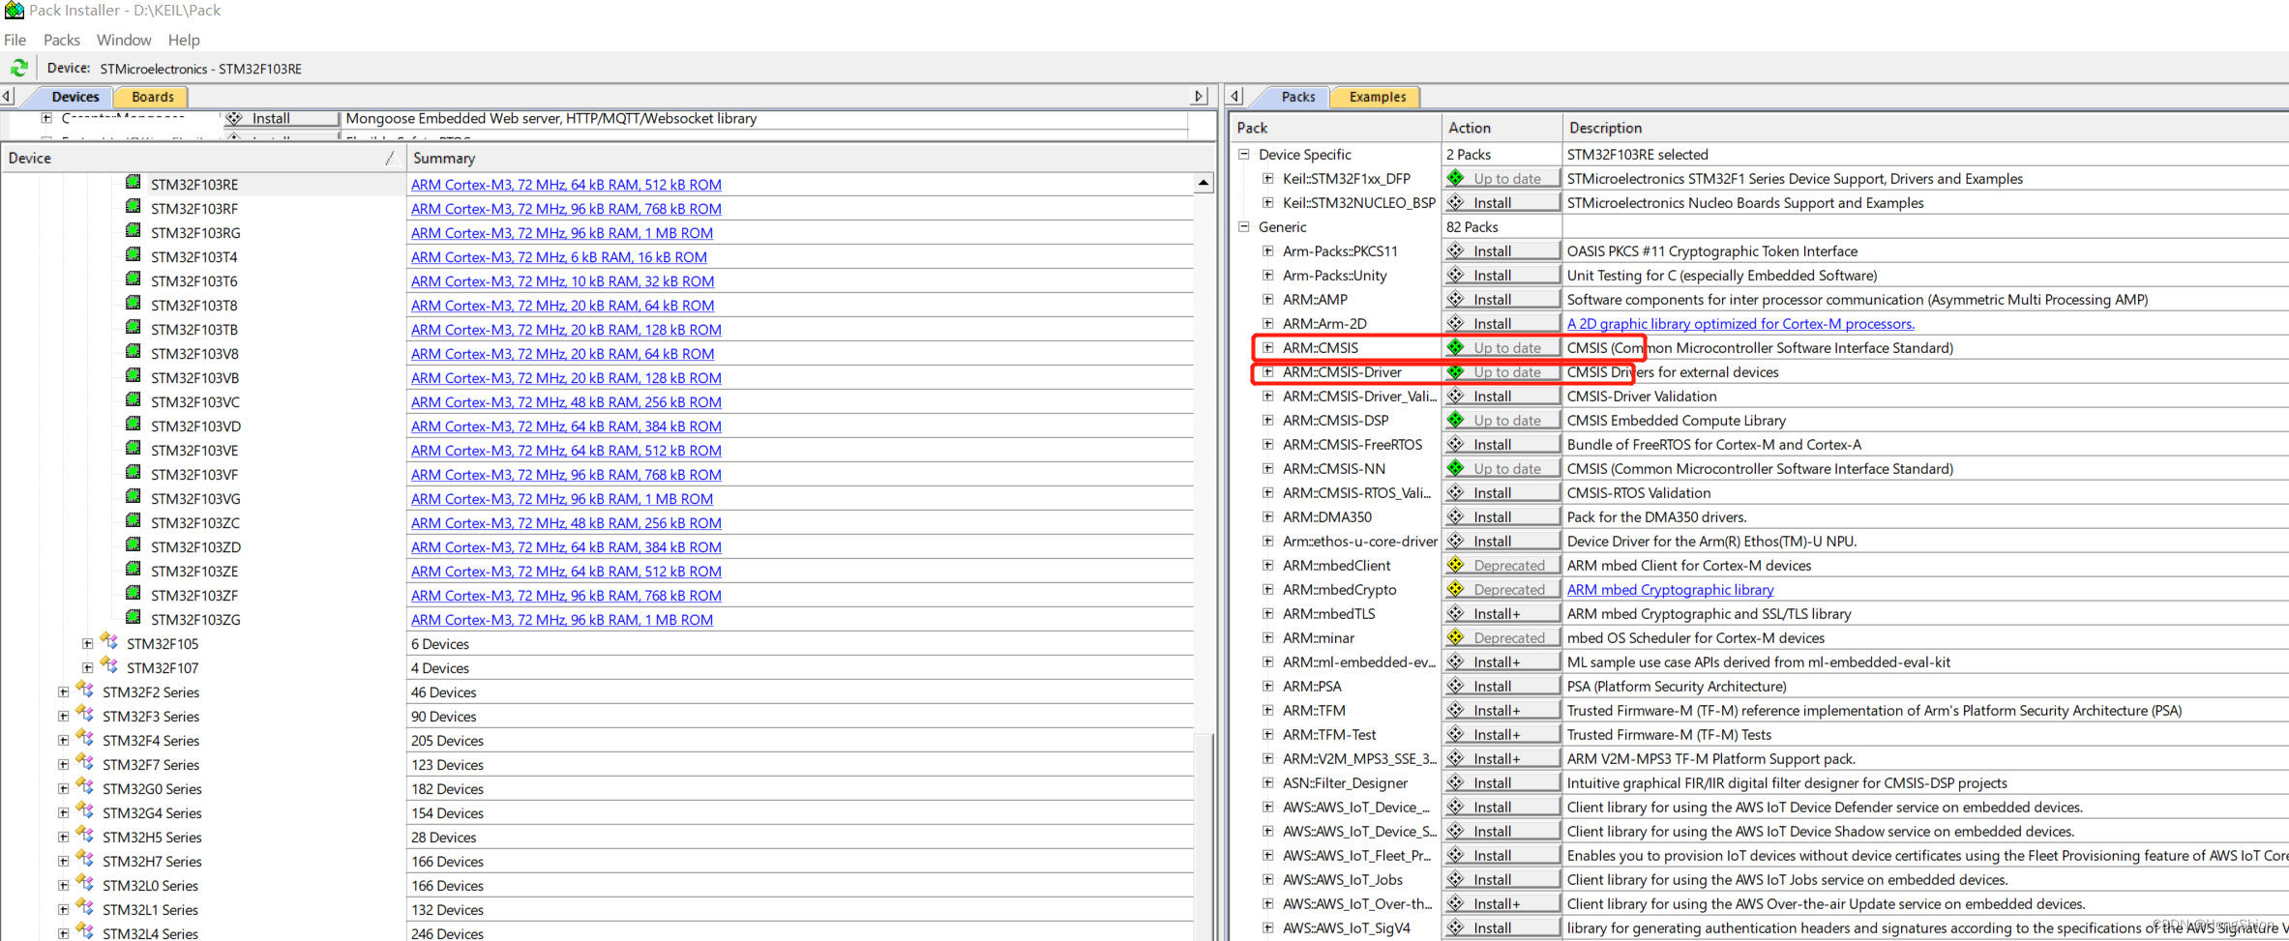Install the Arm-Packs::PKCS11 pack
Viewport: 2289px width, 941px height.
click(x=1502, y=250)
